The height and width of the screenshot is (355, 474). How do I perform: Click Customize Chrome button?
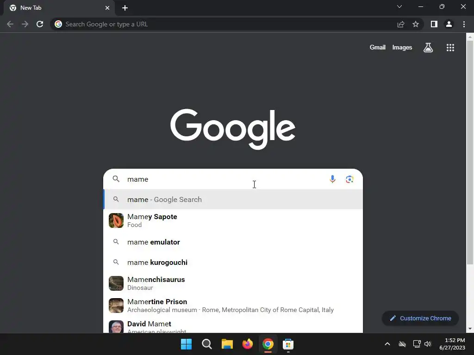(x=420, y=318)
